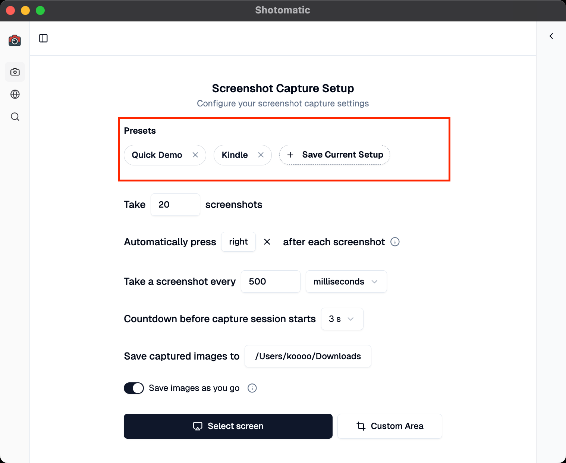
Task: Change the countdown using the 3 s dropdown
Action: pyautogui.click(x=342, y=319)
